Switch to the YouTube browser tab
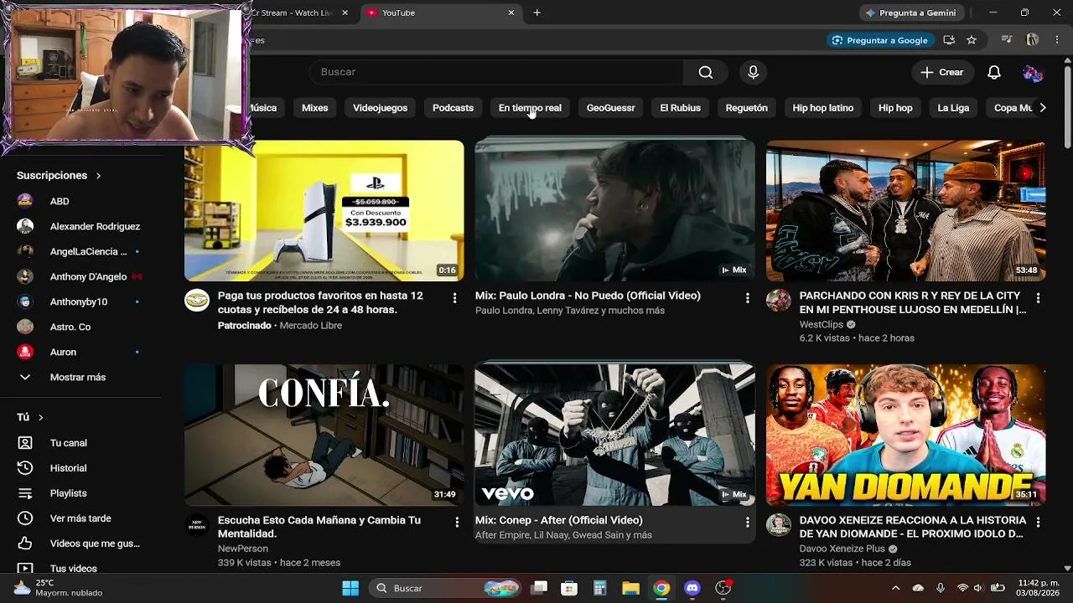This screenshot has height=603, width=1073. click(x=442, y=13)
